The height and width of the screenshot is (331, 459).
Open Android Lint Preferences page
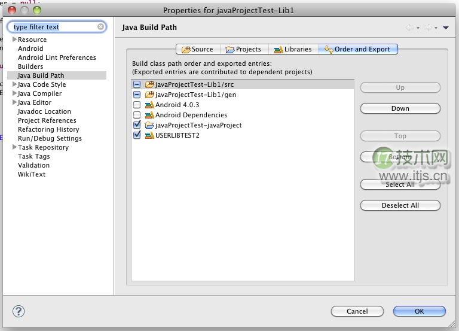[x=57, y=57]
